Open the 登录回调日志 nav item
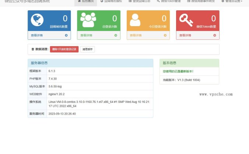This screenshot has height=154, width=249. (140, 1)
